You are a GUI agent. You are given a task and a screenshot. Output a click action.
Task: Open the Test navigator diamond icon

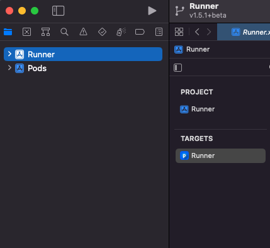(102, 32)
